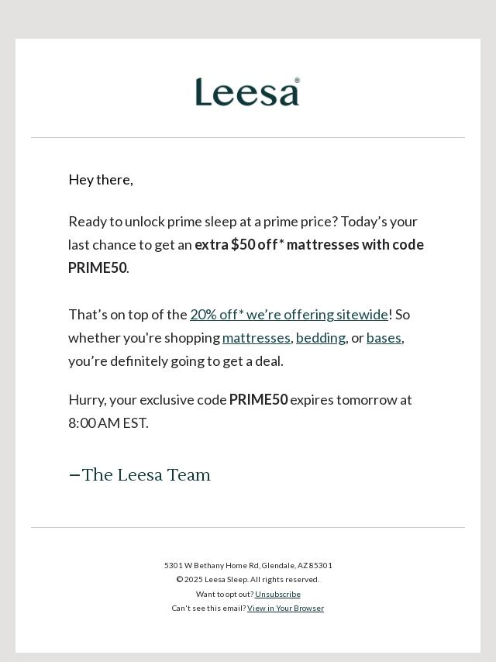Open View in Your Browser link
Viewport: 496px width, 662px height.
point(285,609)
